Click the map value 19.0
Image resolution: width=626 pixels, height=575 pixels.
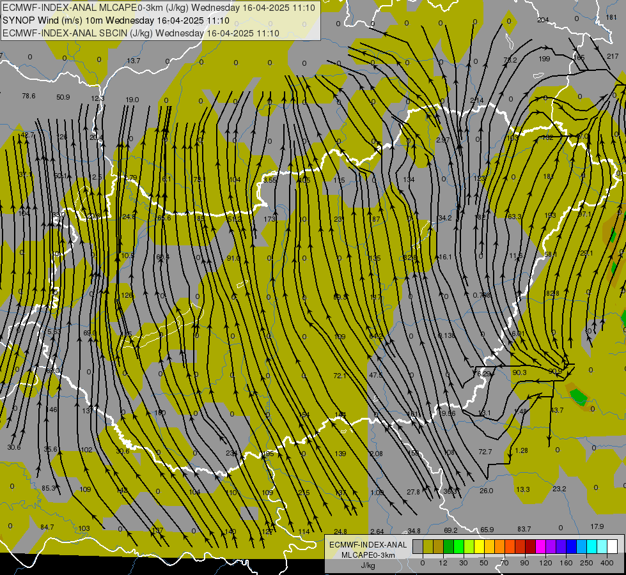click(x=132, y=100)
